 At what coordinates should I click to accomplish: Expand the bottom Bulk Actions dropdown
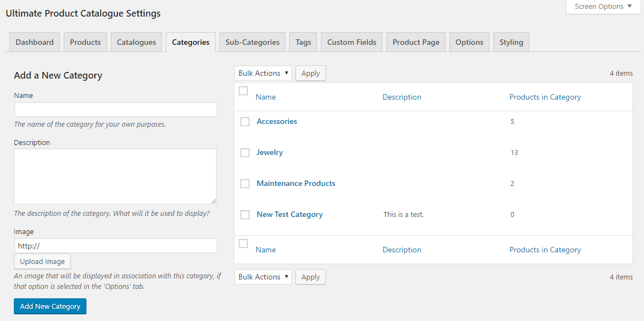click(x=263, y=277)
